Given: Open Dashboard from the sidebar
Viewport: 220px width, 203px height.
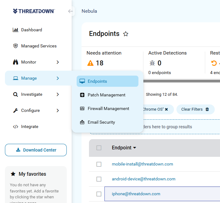Looking at the screenshot, I should [x=32, y=30].
